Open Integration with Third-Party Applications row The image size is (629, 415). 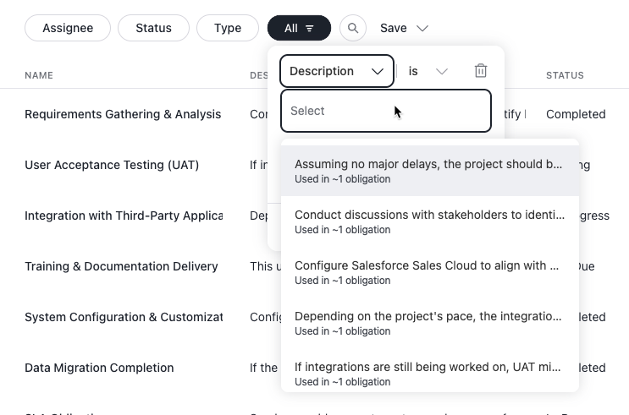[124, 216]
